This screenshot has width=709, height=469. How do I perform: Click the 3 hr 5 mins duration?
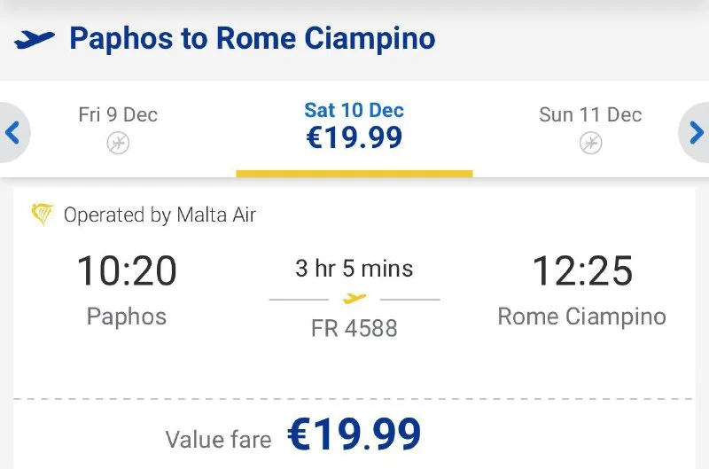tap(354, 268)
